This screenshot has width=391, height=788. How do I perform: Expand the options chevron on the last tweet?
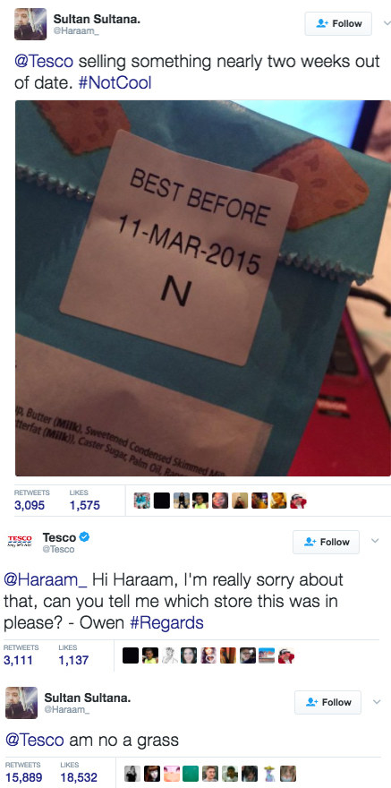coord(377,701)
